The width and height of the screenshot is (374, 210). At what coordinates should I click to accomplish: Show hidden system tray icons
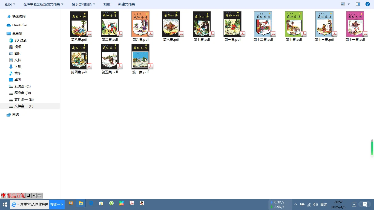click(x=296, y=205)
